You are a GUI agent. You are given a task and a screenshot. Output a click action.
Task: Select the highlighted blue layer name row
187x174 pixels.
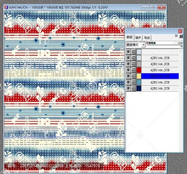pyautogui.click(x=160, y=76)
